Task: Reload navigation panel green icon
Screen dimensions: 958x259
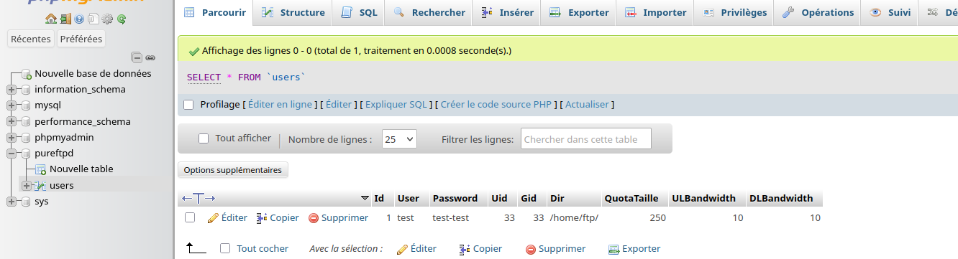Action: point(122,19)
